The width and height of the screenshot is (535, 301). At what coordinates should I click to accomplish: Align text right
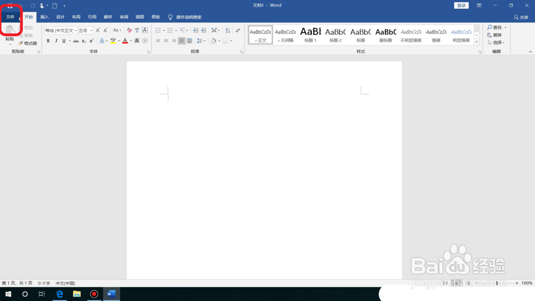coord(174,41)
